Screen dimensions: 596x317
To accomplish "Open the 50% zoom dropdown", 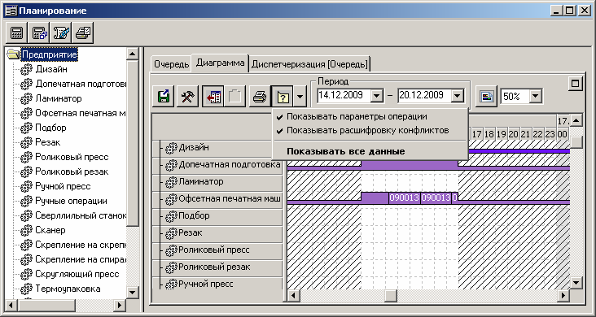I will tap(535, 97).
